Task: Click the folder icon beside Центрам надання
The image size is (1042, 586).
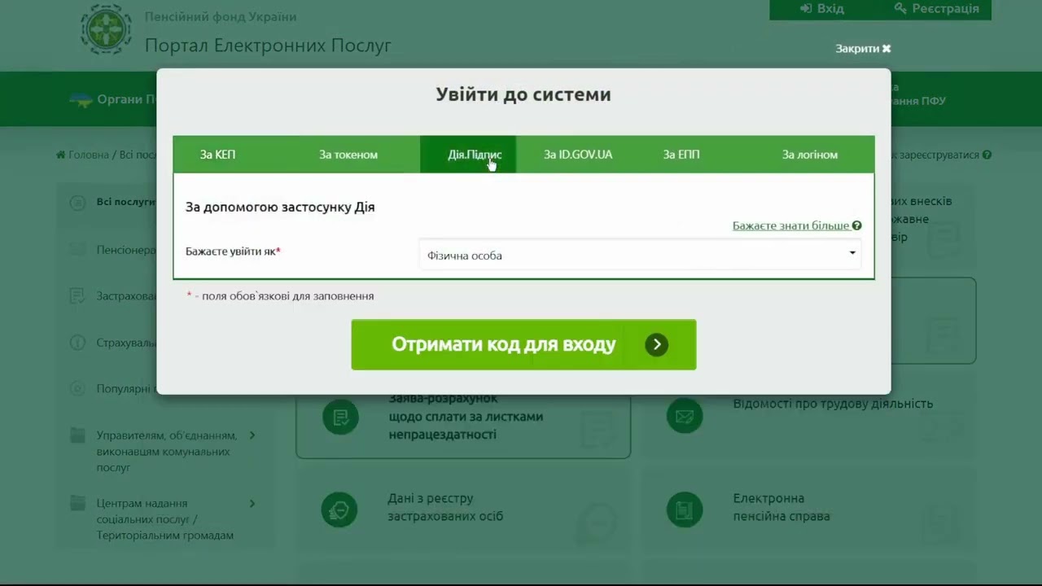Action: pos(77,503)
